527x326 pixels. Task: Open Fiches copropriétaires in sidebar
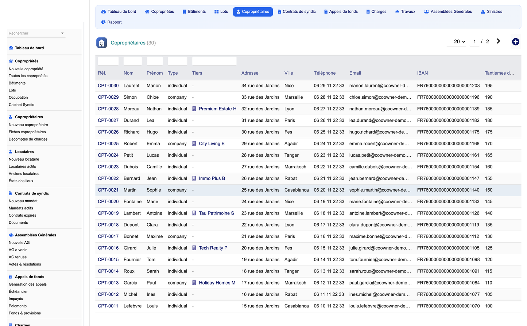(x=27, y=132)
